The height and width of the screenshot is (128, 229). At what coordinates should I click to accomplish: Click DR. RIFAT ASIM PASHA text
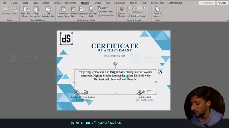pos(83,97)
